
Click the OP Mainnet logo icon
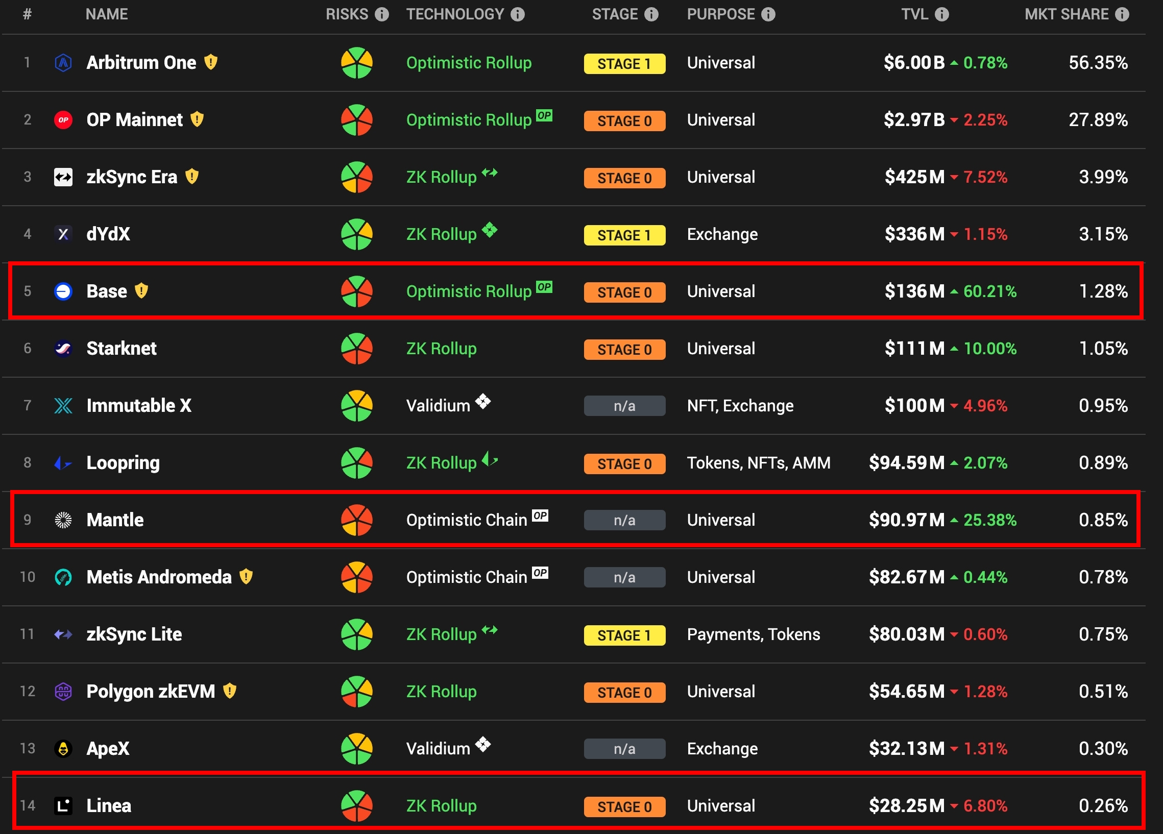click(63, 120)
